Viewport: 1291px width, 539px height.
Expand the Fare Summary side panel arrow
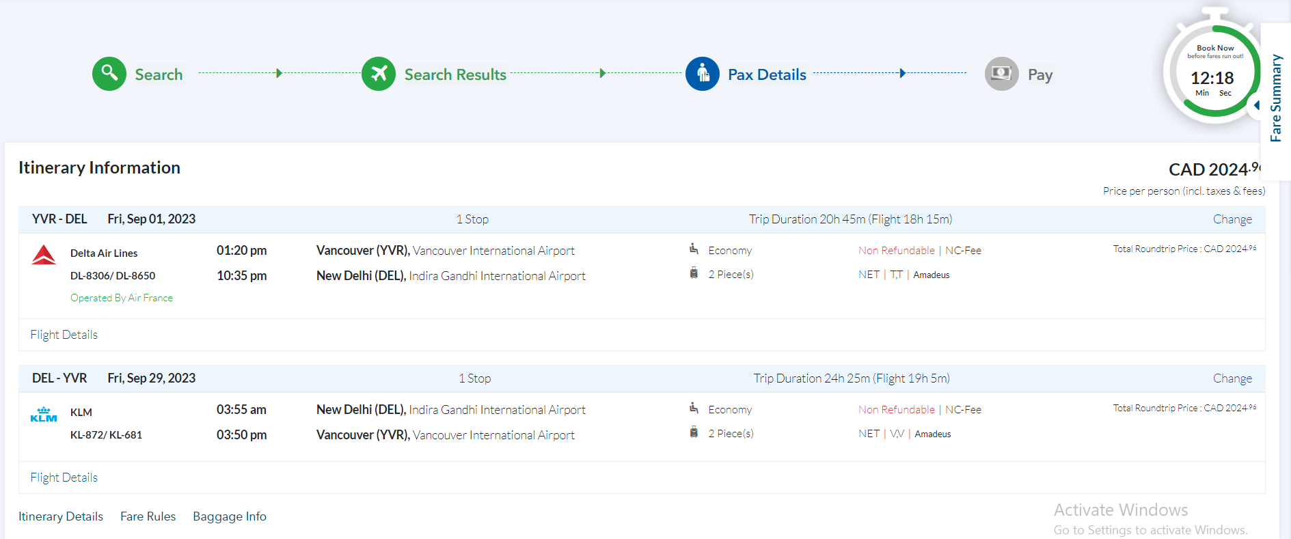coord(1256,105)
